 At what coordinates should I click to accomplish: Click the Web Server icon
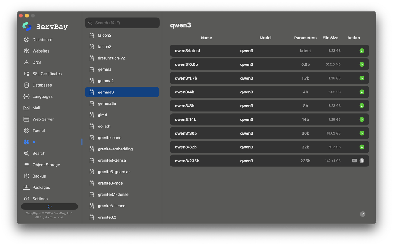click(x=26, y=119)
